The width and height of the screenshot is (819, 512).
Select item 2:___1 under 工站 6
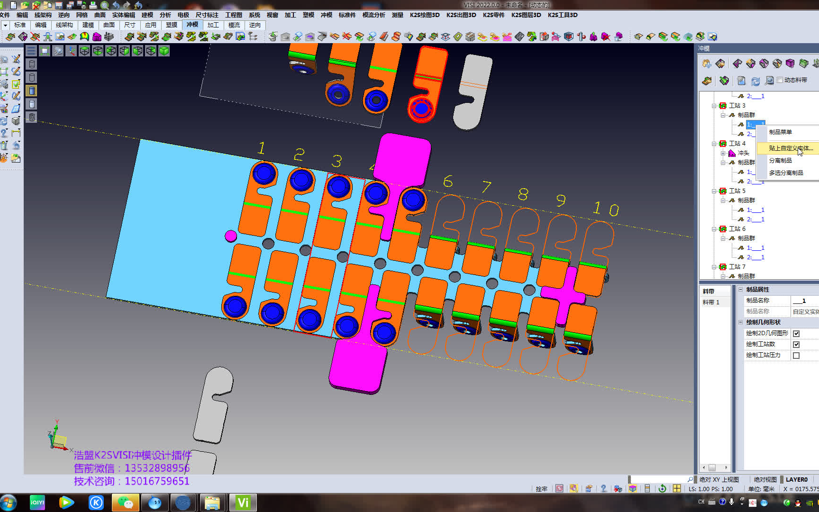click(x=755, y=257)
